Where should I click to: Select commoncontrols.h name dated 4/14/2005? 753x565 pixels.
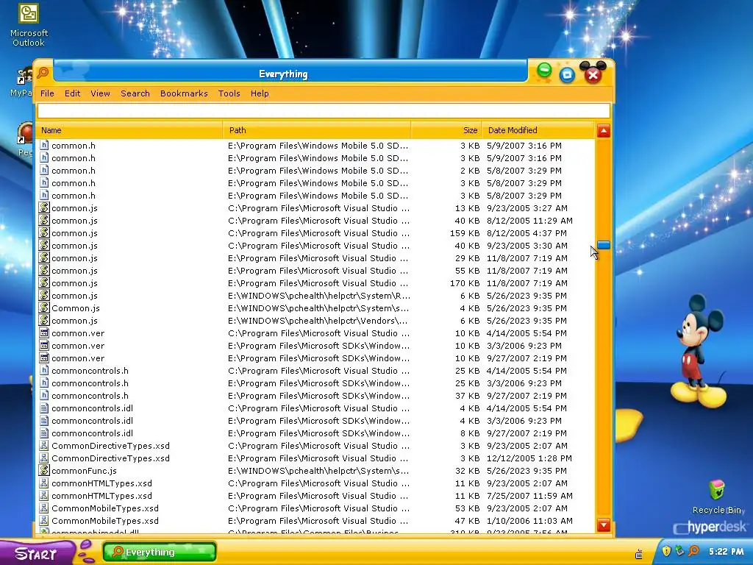coord(90,371)
